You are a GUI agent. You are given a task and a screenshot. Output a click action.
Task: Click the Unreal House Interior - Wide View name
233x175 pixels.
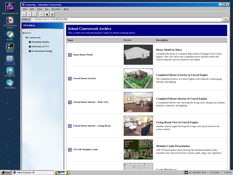tap(91, 102)
